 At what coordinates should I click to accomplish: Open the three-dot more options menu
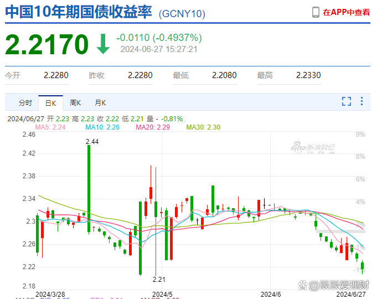[x=362, y=101]
